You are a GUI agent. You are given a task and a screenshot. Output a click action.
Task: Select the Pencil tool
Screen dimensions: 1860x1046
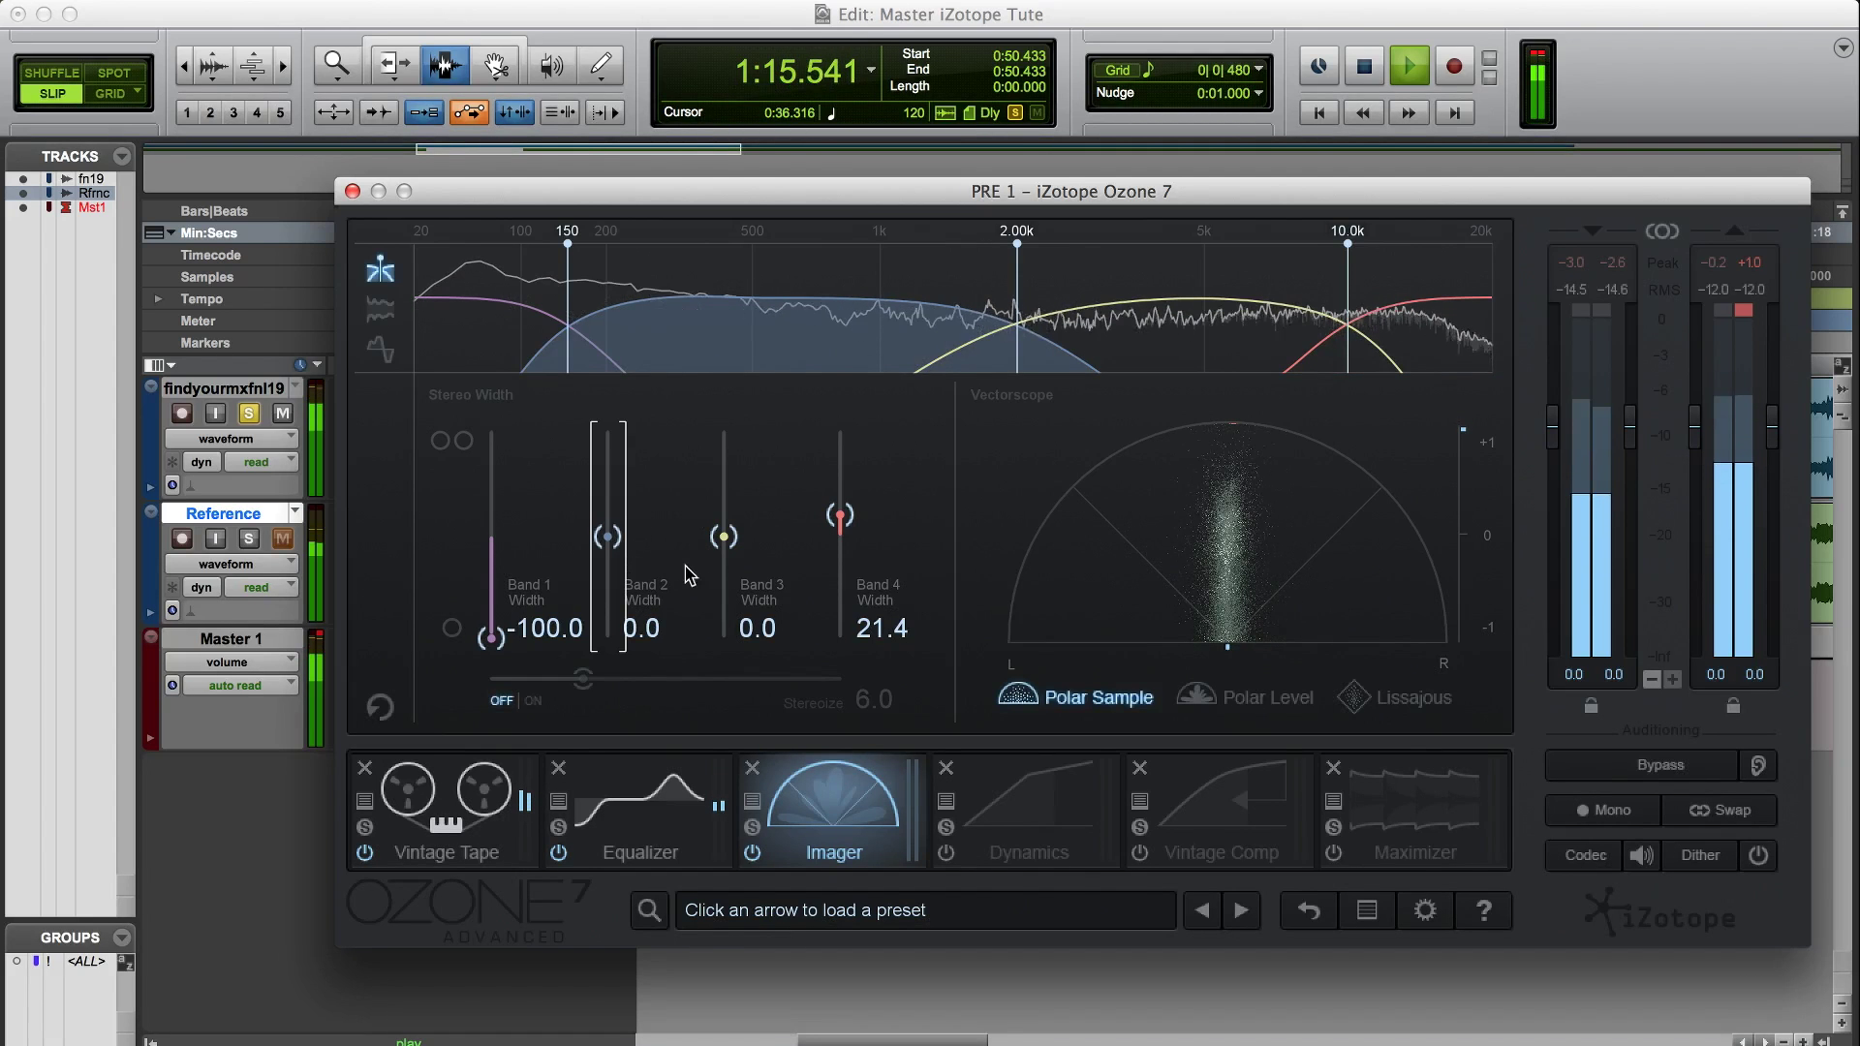click(x=601, y=65)
